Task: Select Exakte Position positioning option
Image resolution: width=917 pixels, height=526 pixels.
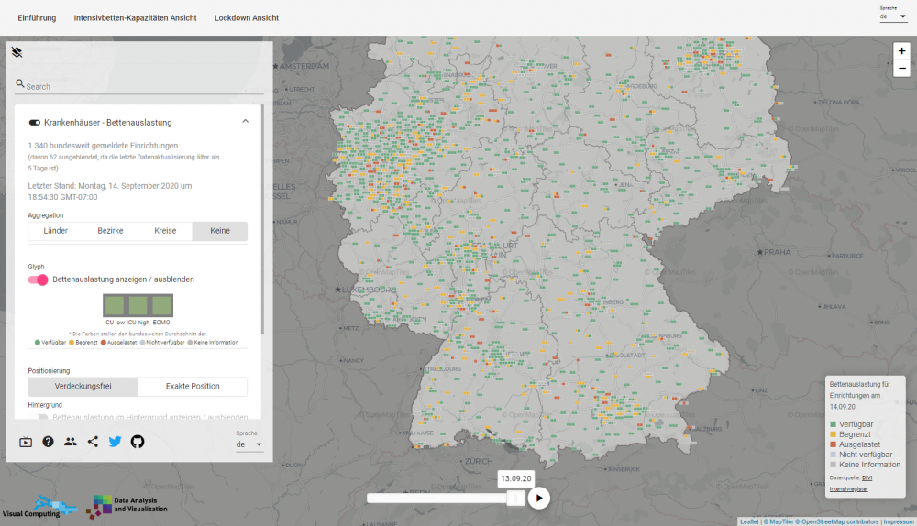Action: point(192,387)
